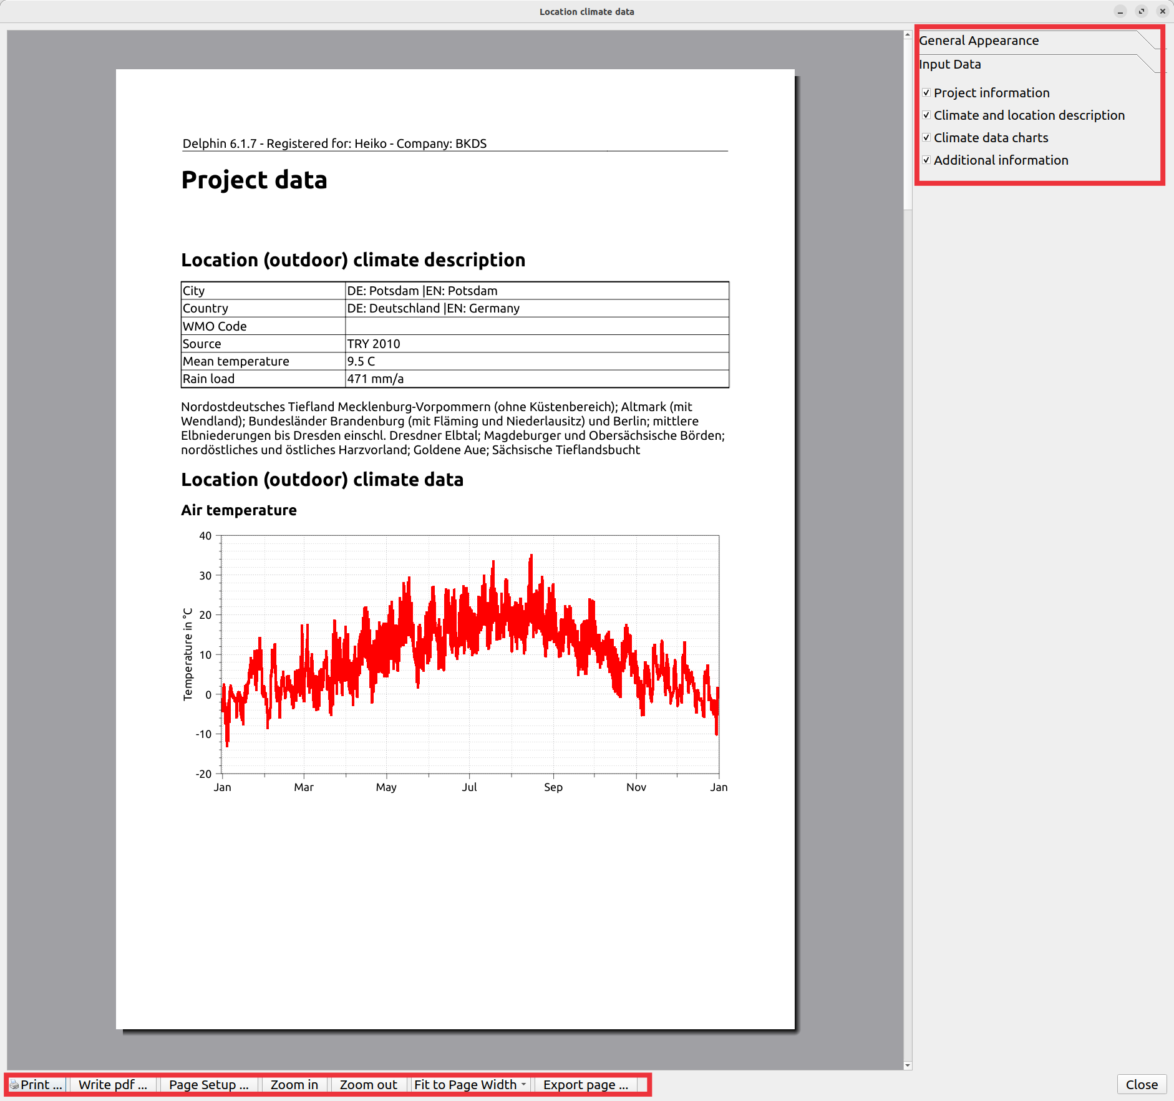Image resolution: width=1174 pixels, height=1101 pixels.
Task: Click the Nordostdeutsches Tiefland description paragraph
Action: coord(453,428)
